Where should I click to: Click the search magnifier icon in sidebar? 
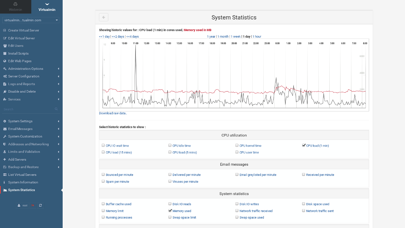tap(56, 109)
